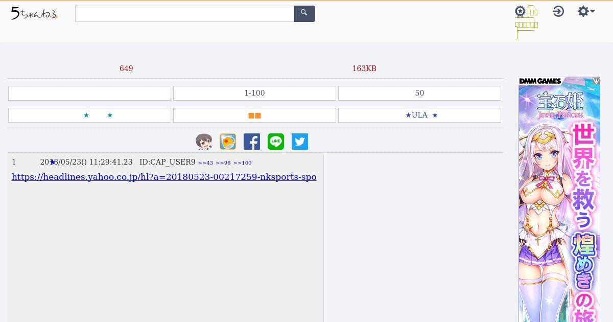Image resolution: width=613 pixels, height=322 pixels.
Task: Click the 1-100 range button
Action: click(254, 93)
